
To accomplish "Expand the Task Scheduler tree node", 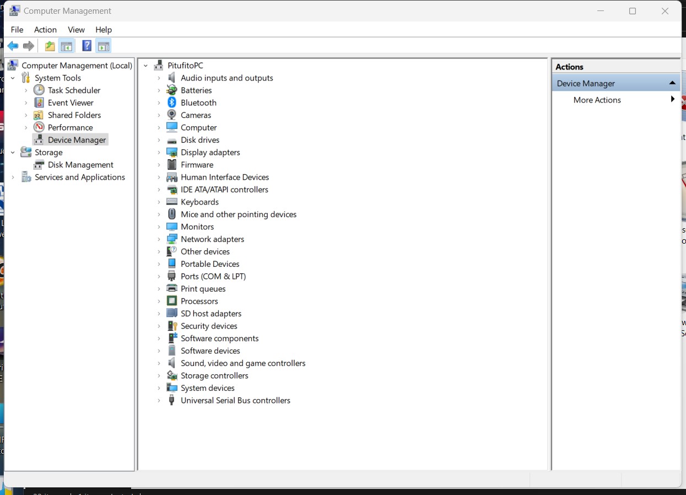I will click(x=26, y=90).
